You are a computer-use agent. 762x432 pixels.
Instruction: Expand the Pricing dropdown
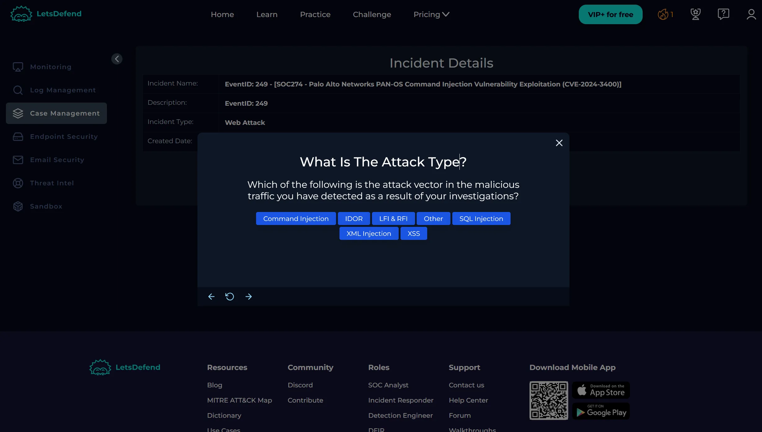click(431, 15)
